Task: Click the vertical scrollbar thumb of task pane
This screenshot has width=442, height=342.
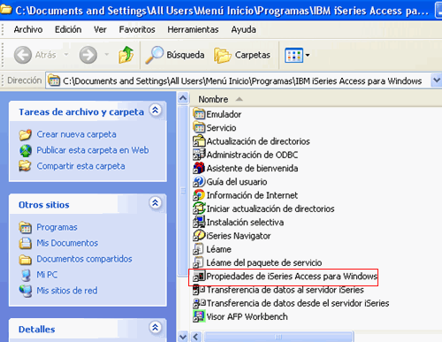Action: [183, 191]
